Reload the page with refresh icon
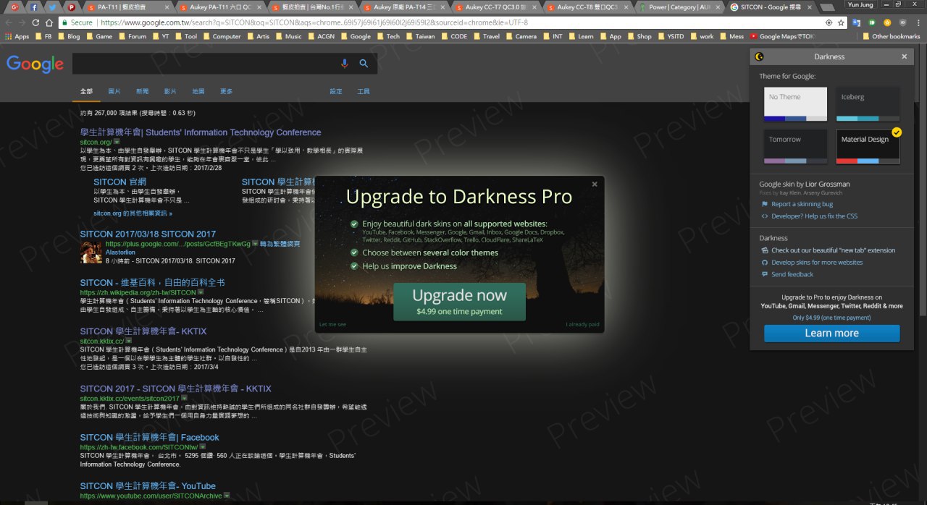 (x=35, y=22)
